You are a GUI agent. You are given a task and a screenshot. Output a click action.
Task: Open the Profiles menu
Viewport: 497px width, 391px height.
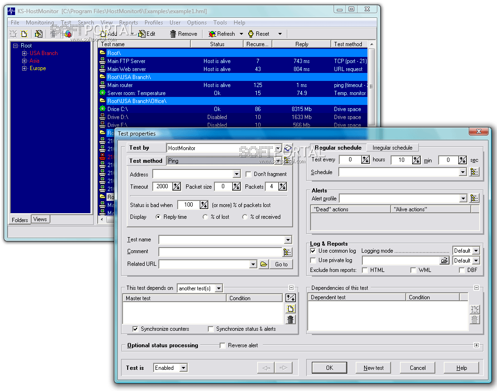click(x=154, y=23)
